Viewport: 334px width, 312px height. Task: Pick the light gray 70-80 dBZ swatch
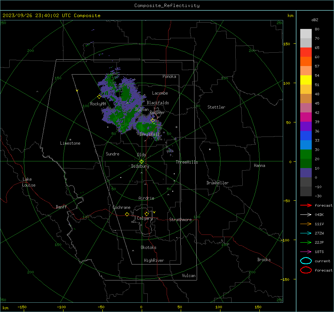306,34
